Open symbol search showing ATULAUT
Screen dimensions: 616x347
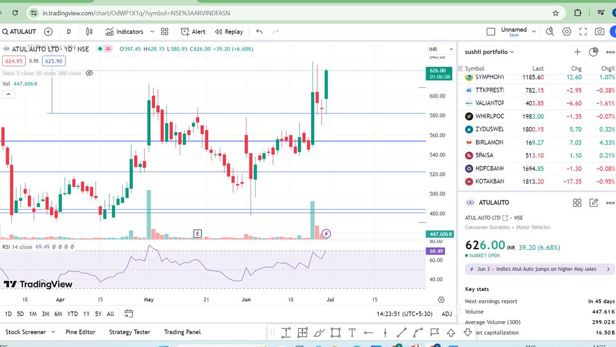pyautogui.click(x=21, y=31)
